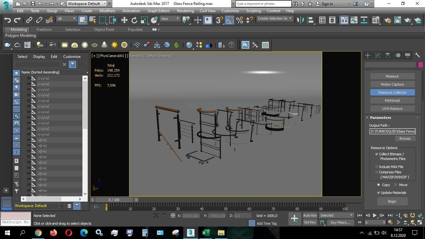The width and height of the screenshot is (425, 239).
Task: Choose the Select and Link tool
Action: 29,20
